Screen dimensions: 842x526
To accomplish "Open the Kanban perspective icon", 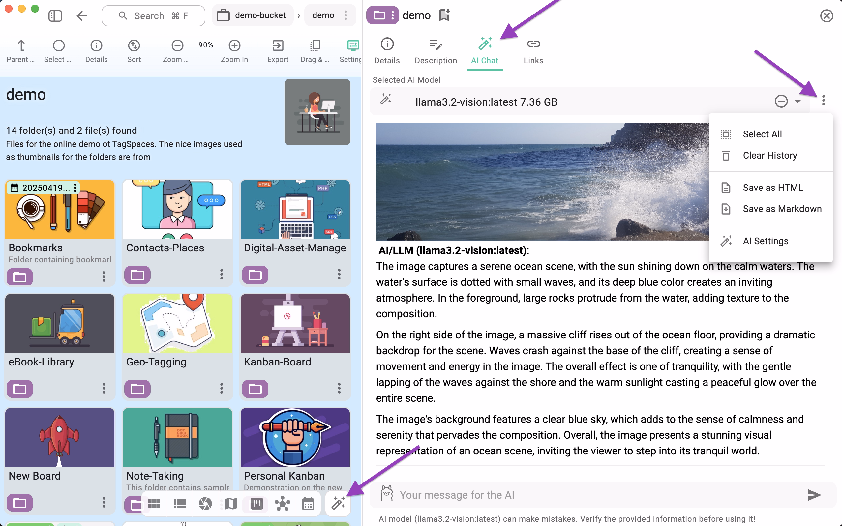I will coord(256,503).
